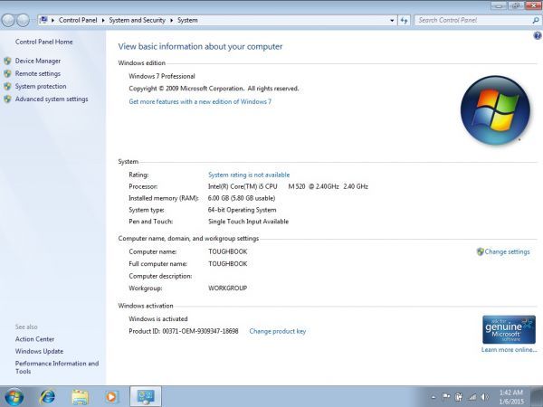Launch Internet Explorer from the taskbar
Image resolution: width=543 pixels, height=407 pixels.
pos(47,396)
